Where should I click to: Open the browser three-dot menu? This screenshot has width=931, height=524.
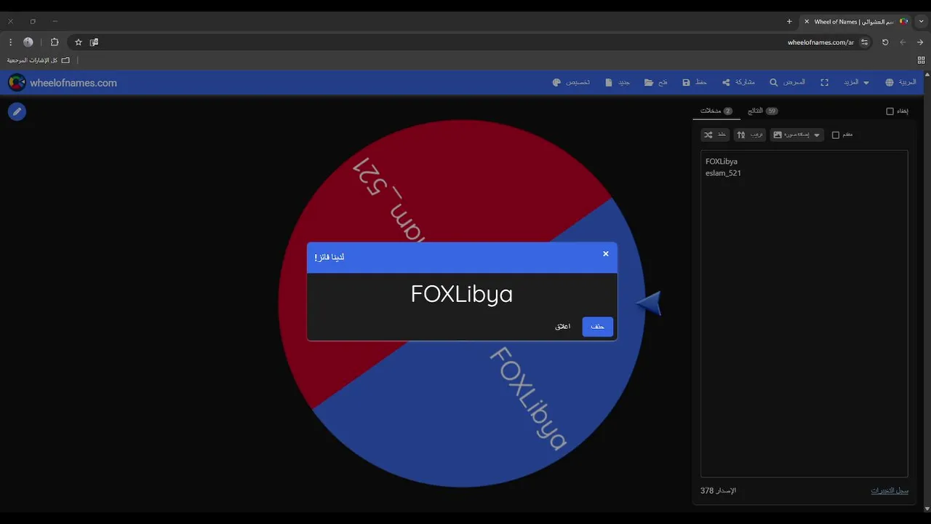click(10, 42)
